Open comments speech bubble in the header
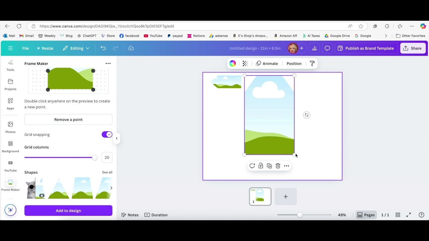This screenshot has width=429, height=241. 327,48
